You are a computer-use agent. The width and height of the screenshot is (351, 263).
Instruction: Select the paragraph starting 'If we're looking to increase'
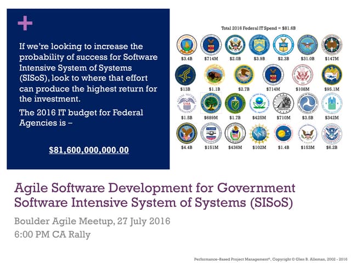tap(88, 73)
